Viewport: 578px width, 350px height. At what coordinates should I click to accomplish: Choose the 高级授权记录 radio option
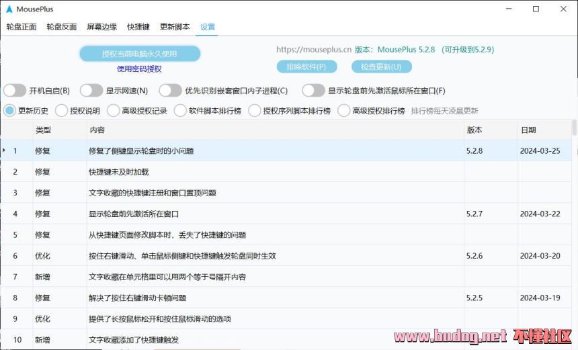[113, 111]
